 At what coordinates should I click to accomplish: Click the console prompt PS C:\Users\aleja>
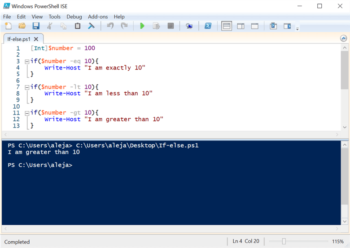(40, 165)
